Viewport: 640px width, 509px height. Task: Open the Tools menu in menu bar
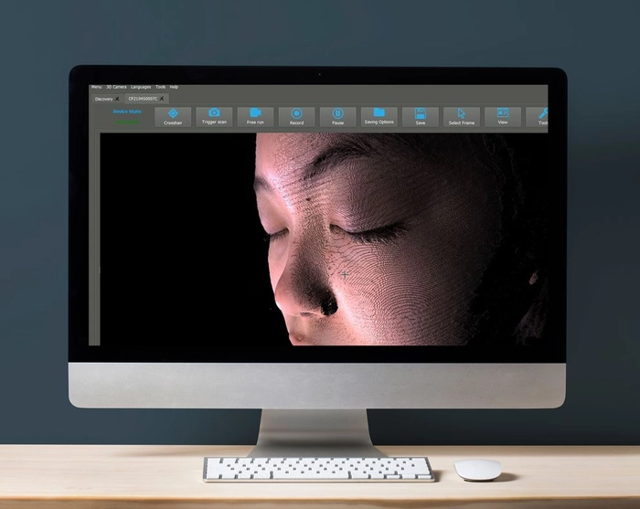point(160,87)
